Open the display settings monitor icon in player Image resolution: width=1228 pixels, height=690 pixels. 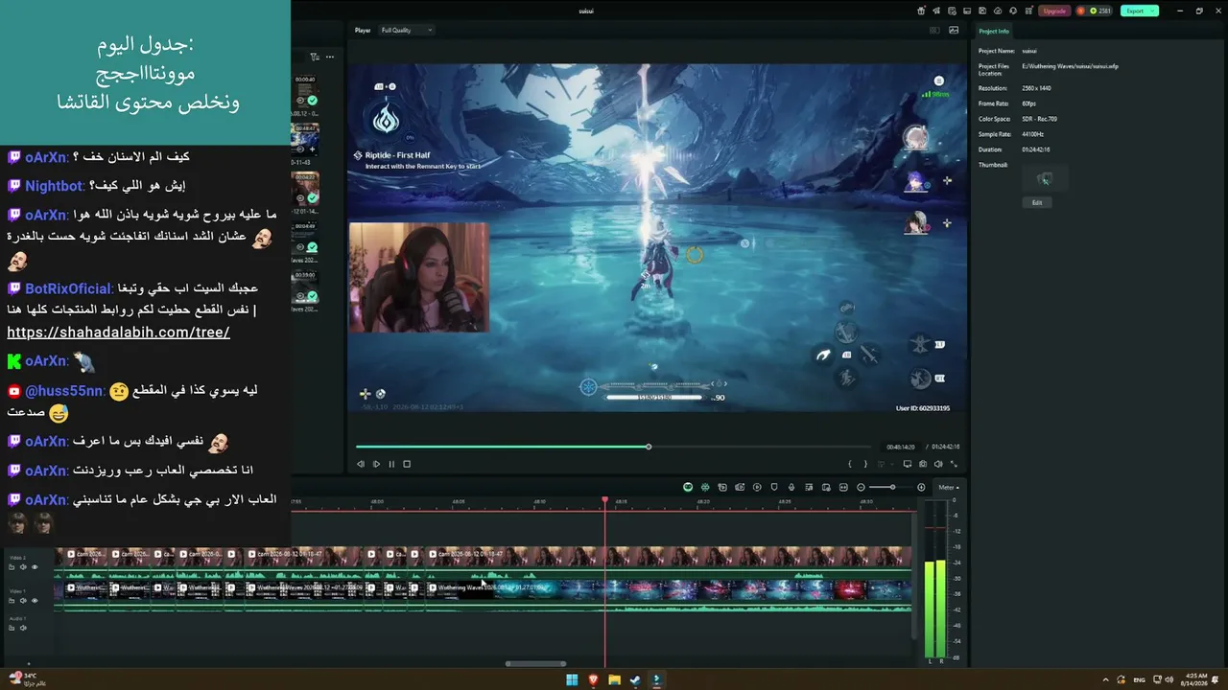[x=907, y=464]
